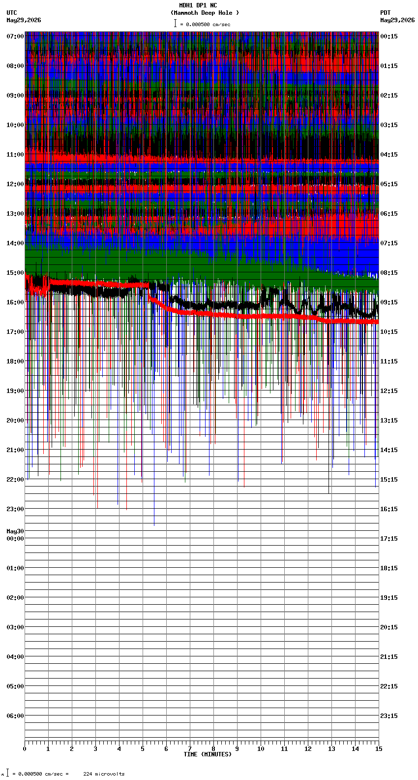
Task: Click minute tick label '13' on axis
Action: [x=331, y=749]
